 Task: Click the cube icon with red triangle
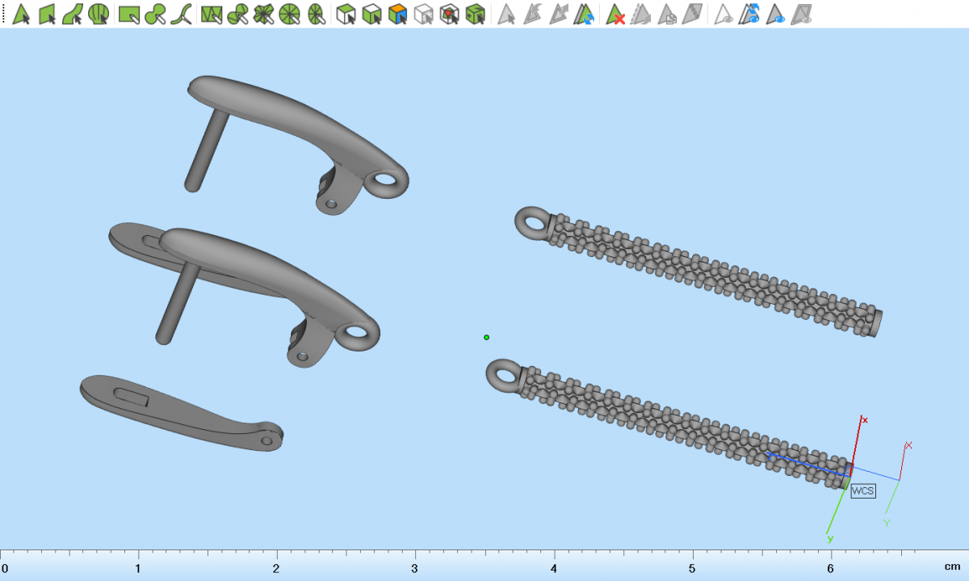450,14
